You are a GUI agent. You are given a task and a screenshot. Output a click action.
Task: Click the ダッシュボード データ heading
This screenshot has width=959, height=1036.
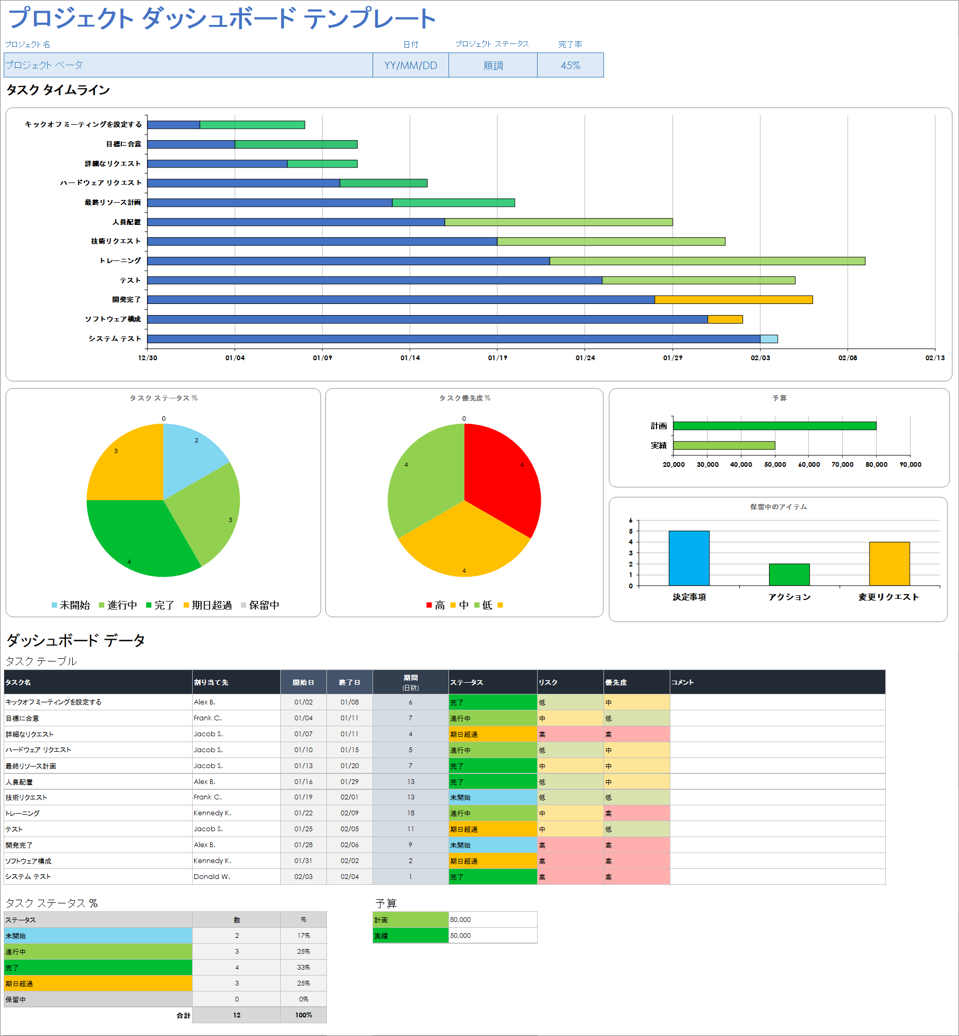point(75,640)
